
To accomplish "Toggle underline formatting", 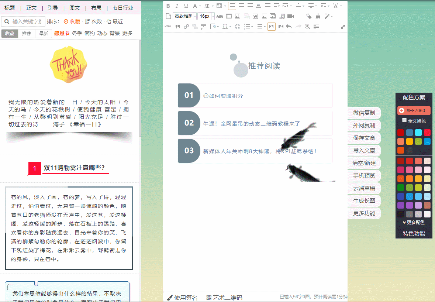I will (x=186, y=6).
